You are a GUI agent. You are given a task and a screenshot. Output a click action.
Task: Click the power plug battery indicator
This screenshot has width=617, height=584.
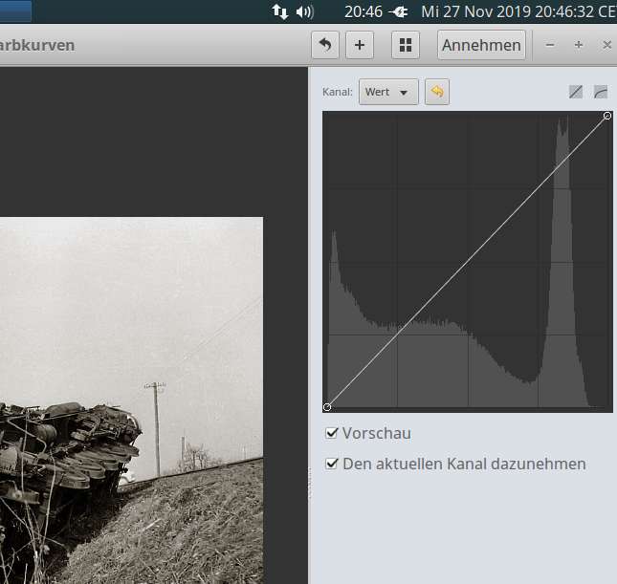click(400, 11)
